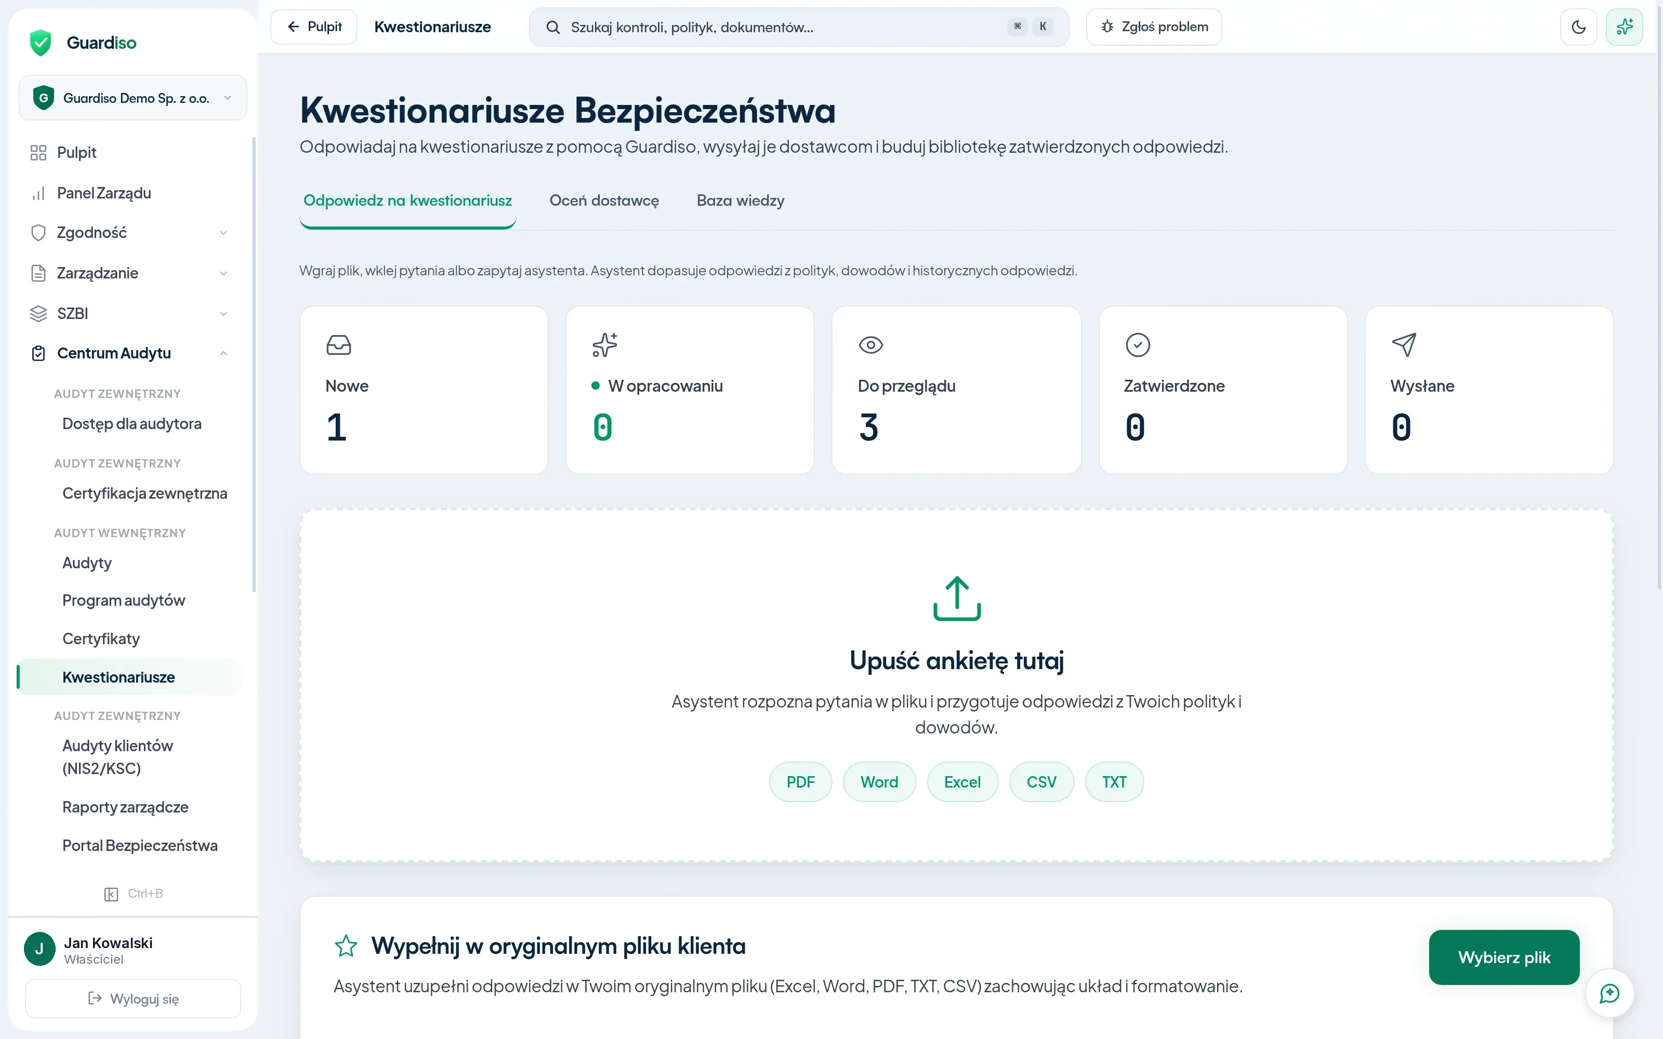Toggle dark mode moon icon
Viewport: 1663px width, 1039px height.
coord(1578,27)
